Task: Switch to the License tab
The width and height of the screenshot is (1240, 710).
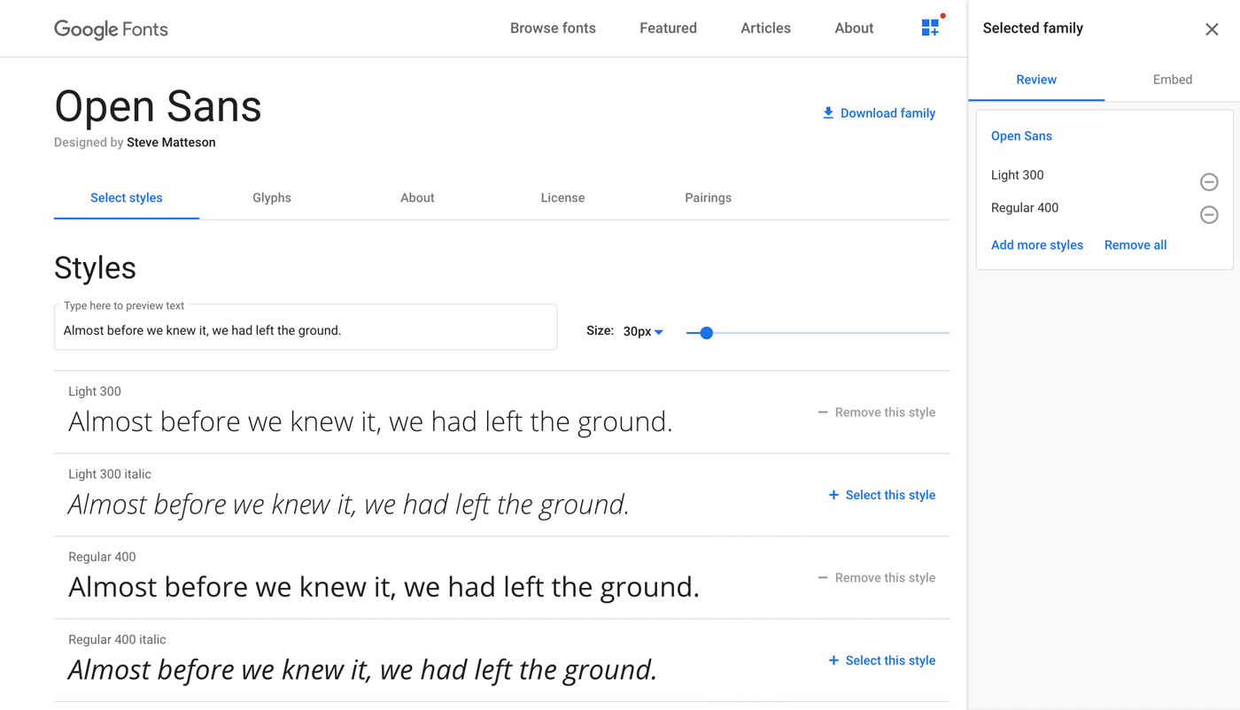Action: tap(562, 197)
